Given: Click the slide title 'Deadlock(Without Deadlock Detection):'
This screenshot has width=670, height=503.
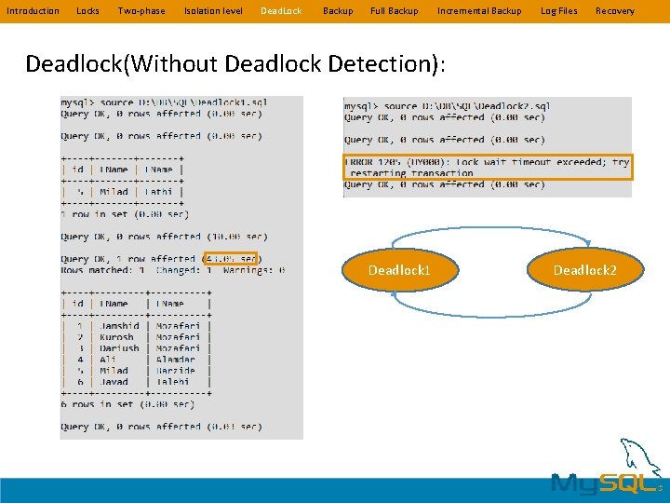Looking at the screenshot, I should coord(235,64).
